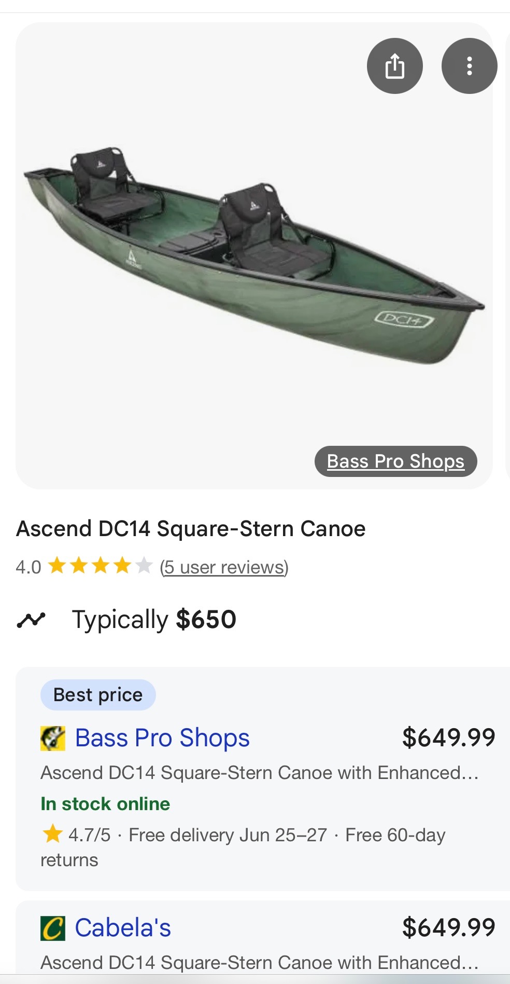
Task: Open the 5 user reviews link
Action: [224, 567]
